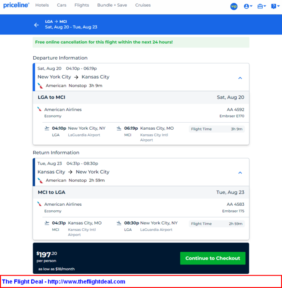
Task: Click the Embraer 175 aircraft text
Action: (x=233, y=211)
